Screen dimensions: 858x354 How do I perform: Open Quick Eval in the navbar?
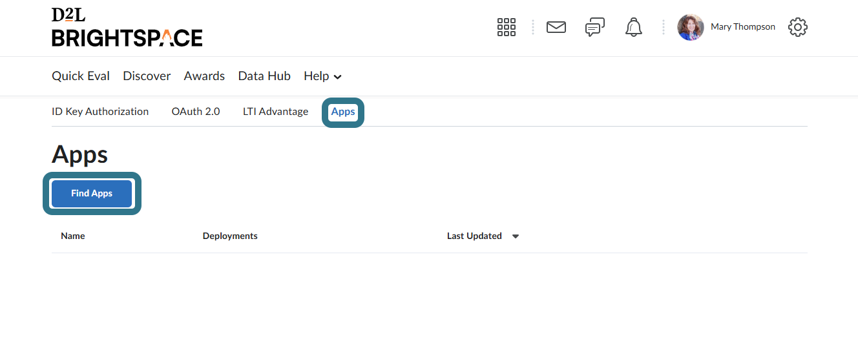click(81, 76)
